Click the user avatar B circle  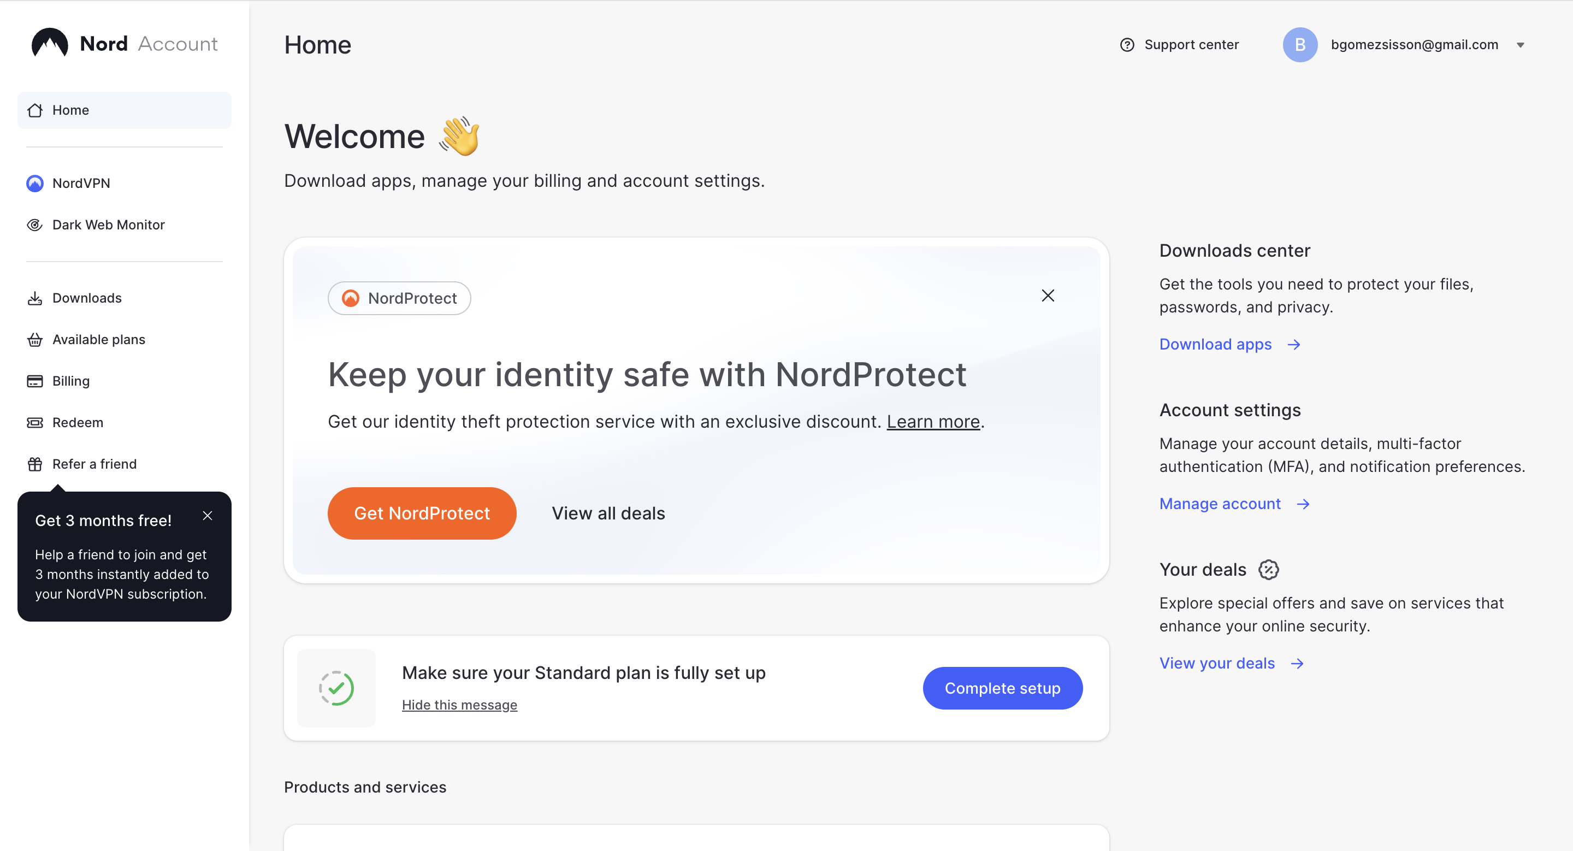[1300, 45]
